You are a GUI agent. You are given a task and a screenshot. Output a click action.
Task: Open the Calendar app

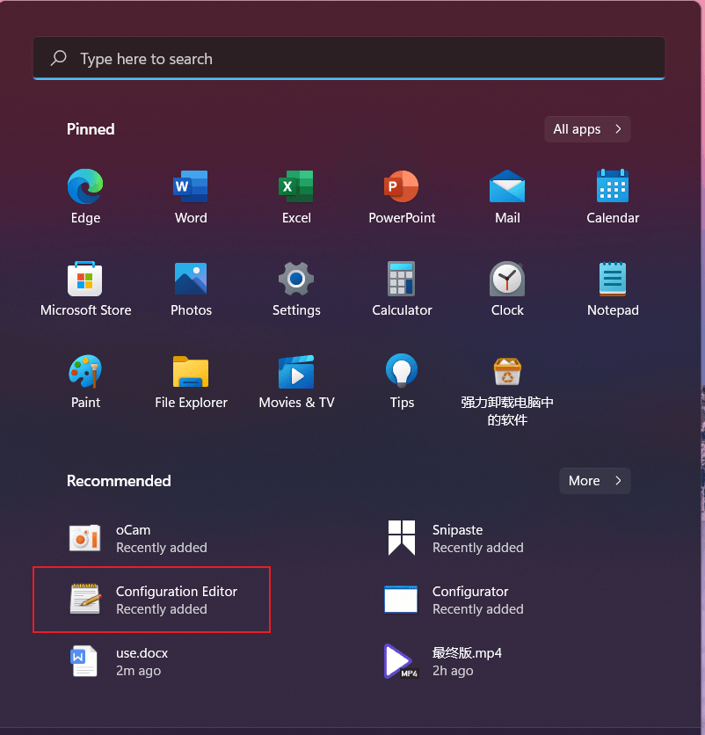point(613,186)
